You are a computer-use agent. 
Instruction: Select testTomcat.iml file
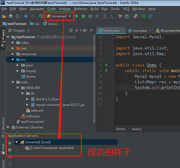coord(30,122)
